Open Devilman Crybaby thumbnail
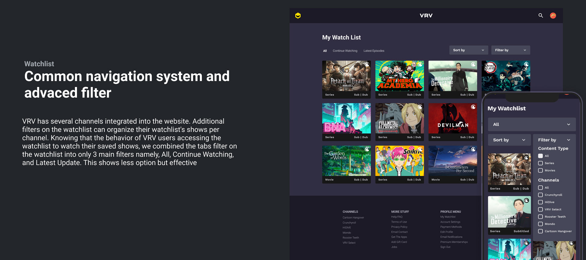Screen dimensions: 586x260 click(453, 118)
